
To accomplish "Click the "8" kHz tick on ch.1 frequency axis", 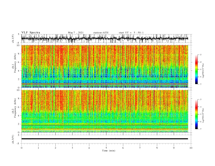I will (x=19, y=54).
